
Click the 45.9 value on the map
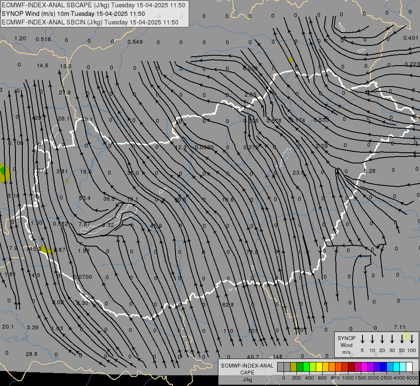tap(156, 226)
